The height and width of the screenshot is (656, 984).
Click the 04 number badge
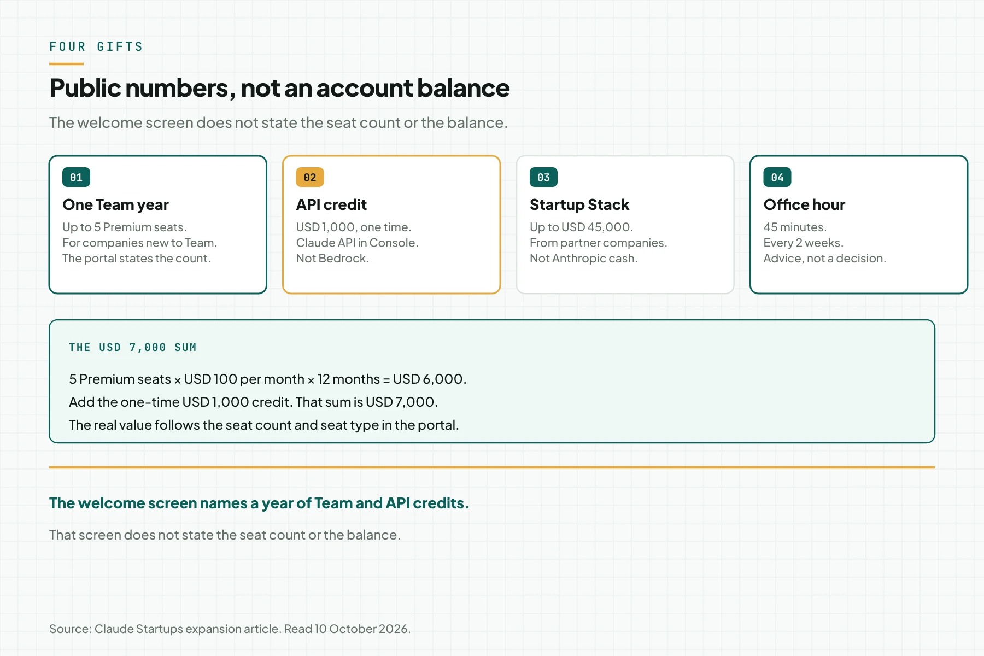(777, 177)
